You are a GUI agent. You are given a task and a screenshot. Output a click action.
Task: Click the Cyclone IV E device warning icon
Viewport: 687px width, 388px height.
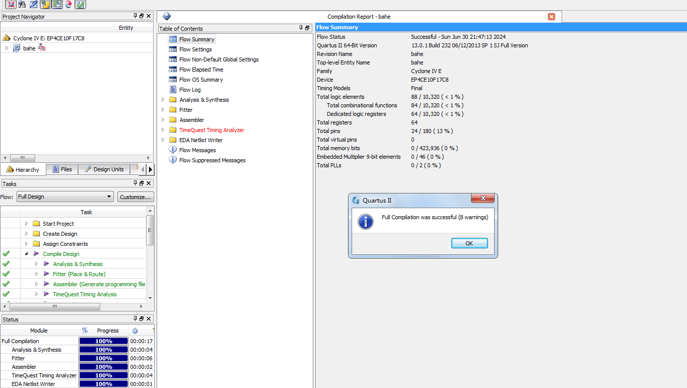click(7, 38)
